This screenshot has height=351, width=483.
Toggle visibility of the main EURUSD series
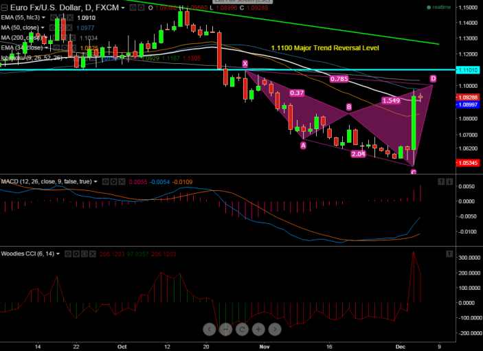[133, 8]
